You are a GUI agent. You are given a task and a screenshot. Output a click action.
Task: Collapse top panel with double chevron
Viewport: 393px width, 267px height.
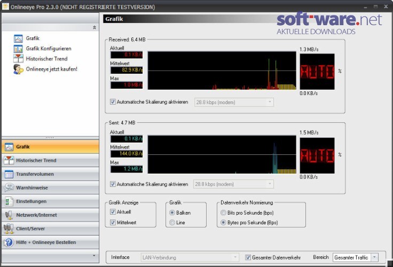[x=95, y=27]
